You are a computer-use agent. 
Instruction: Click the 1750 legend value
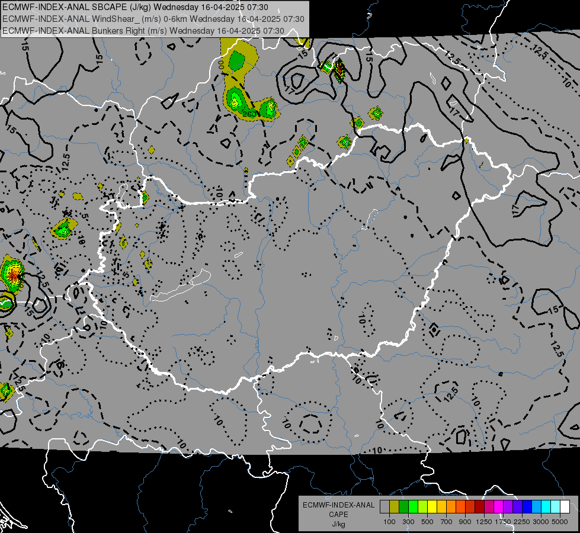click(x=503, y=522)
